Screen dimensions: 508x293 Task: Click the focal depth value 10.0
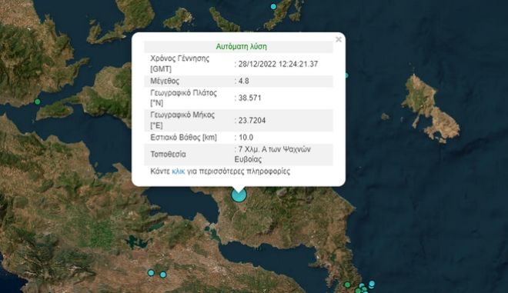tap(246, 138)
